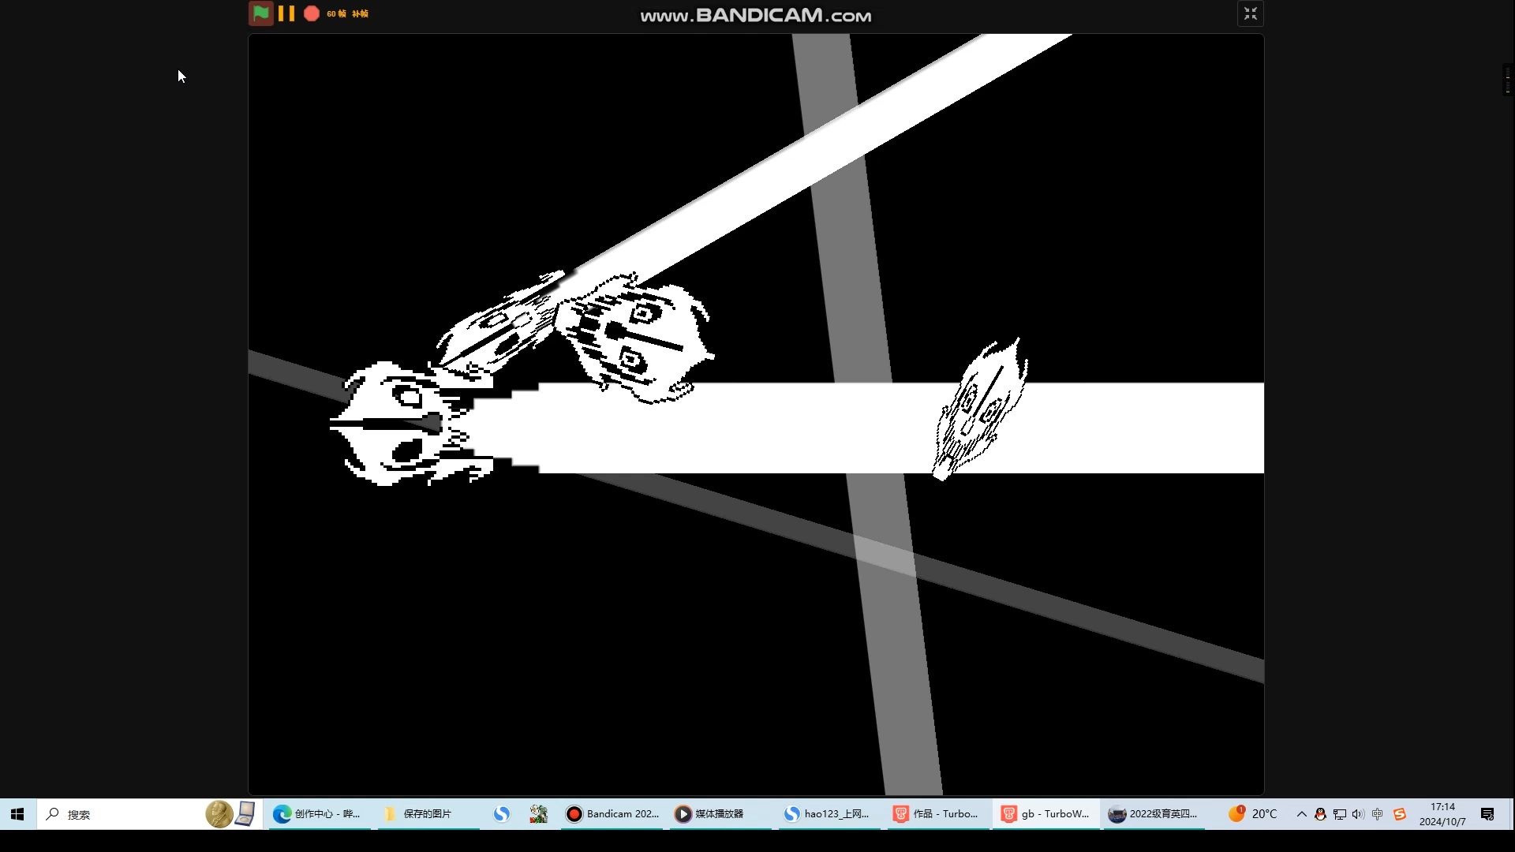Open the volume speaker tray icon

pos(1358,814)
